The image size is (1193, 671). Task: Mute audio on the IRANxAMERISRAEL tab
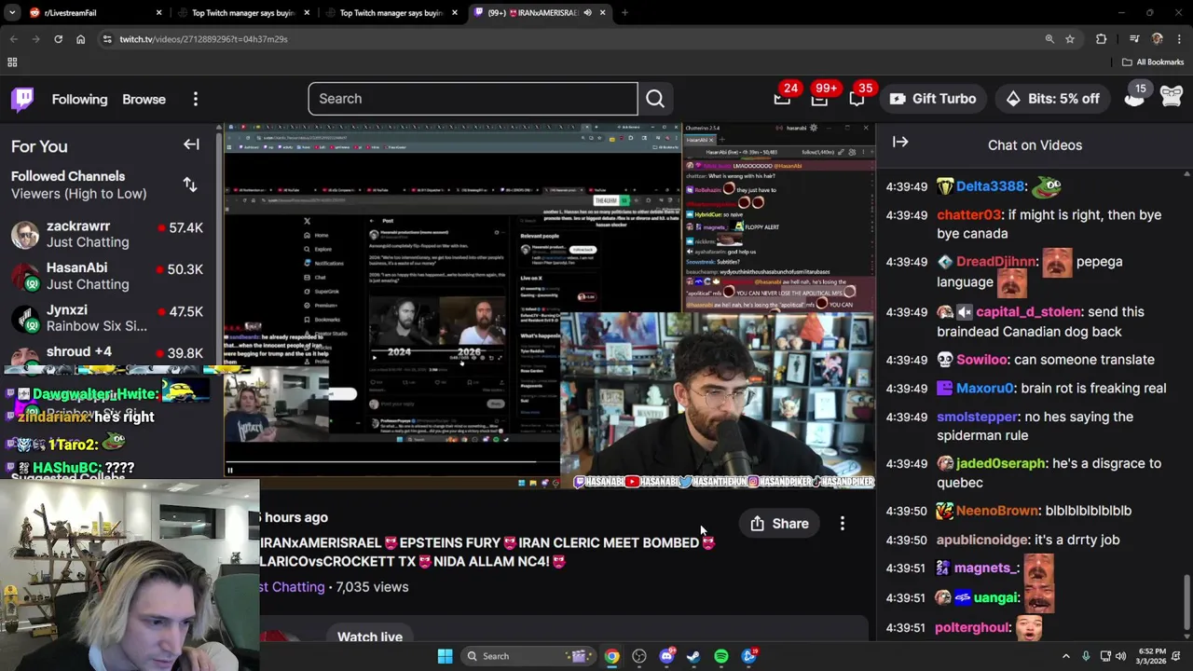coord(587,13)
